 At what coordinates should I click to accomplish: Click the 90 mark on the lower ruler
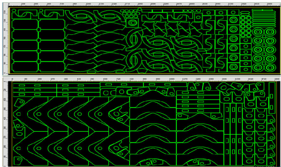[x=26, y=79]
